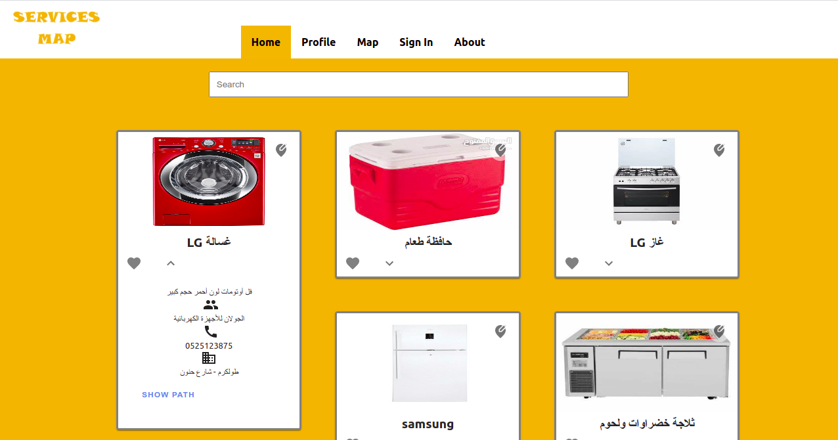
Task: Click the building address icon in washer details
Action: [209, 358]
